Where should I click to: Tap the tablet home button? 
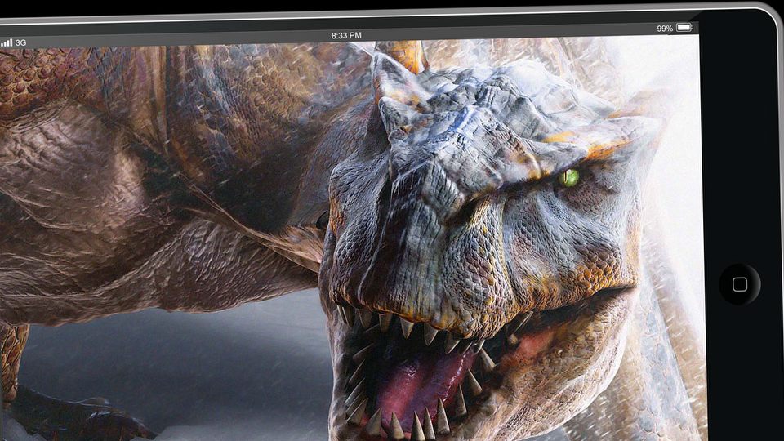tap(740, 284)
